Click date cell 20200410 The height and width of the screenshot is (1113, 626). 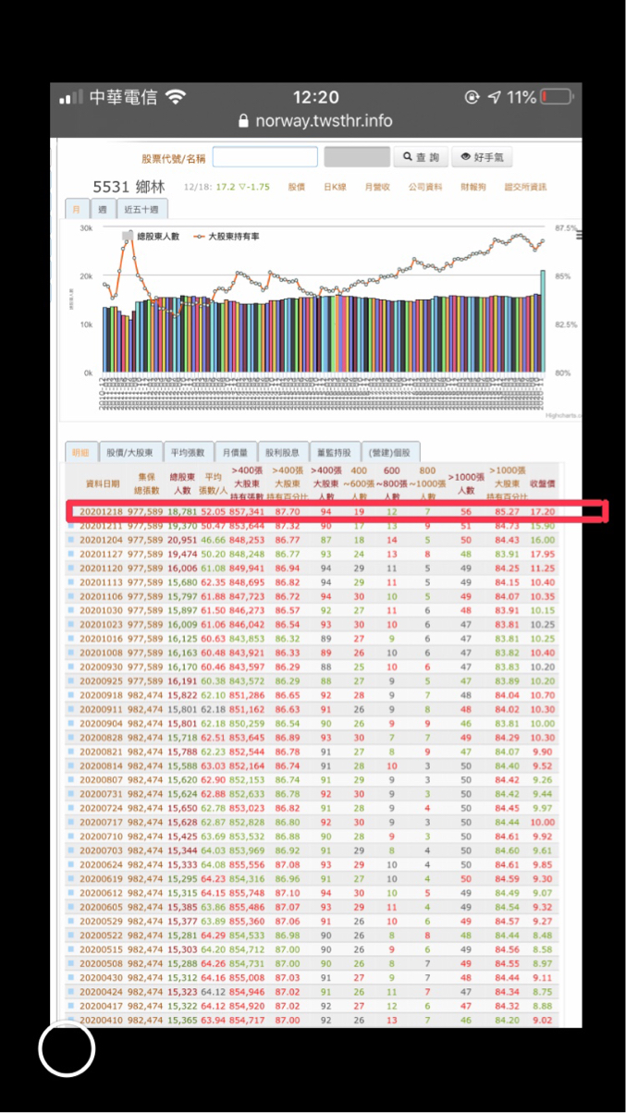[x=101, y=1020]
